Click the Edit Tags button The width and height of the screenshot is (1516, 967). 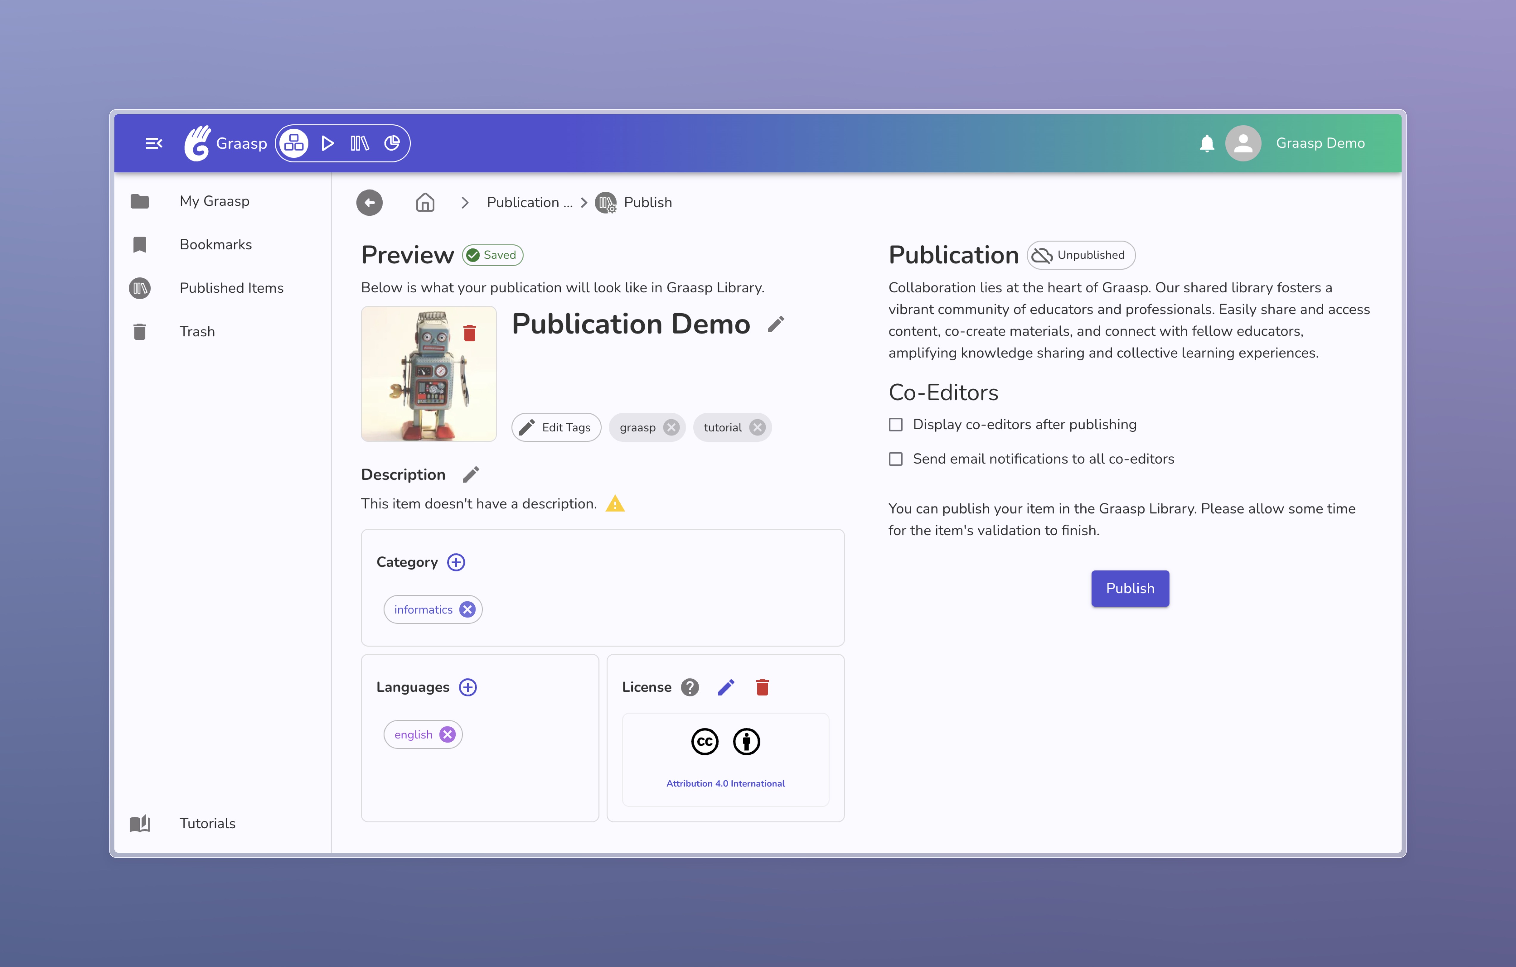[x=556, y=427]
